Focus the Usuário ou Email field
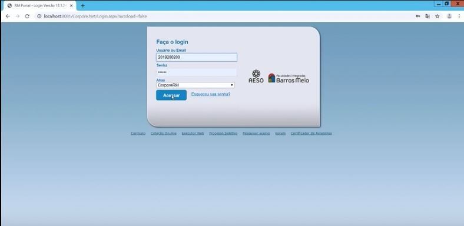The height and width of the screenshot is (226, 464). pyautogui.click(x=197, y=58)
